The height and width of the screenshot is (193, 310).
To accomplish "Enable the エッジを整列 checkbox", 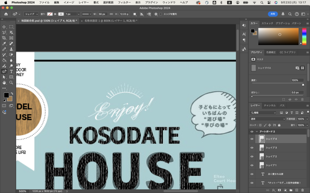I will coord(161,14).
